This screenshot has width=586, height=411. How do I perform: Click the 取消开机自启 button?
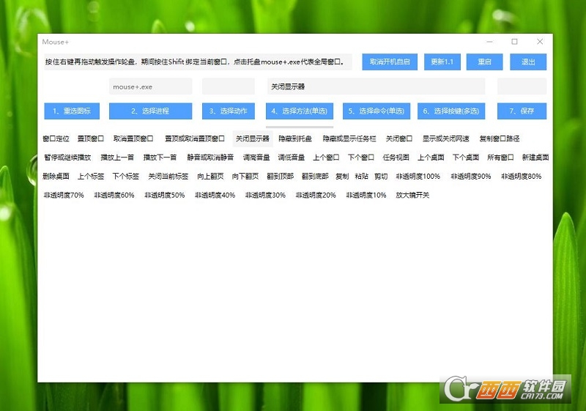390,62
